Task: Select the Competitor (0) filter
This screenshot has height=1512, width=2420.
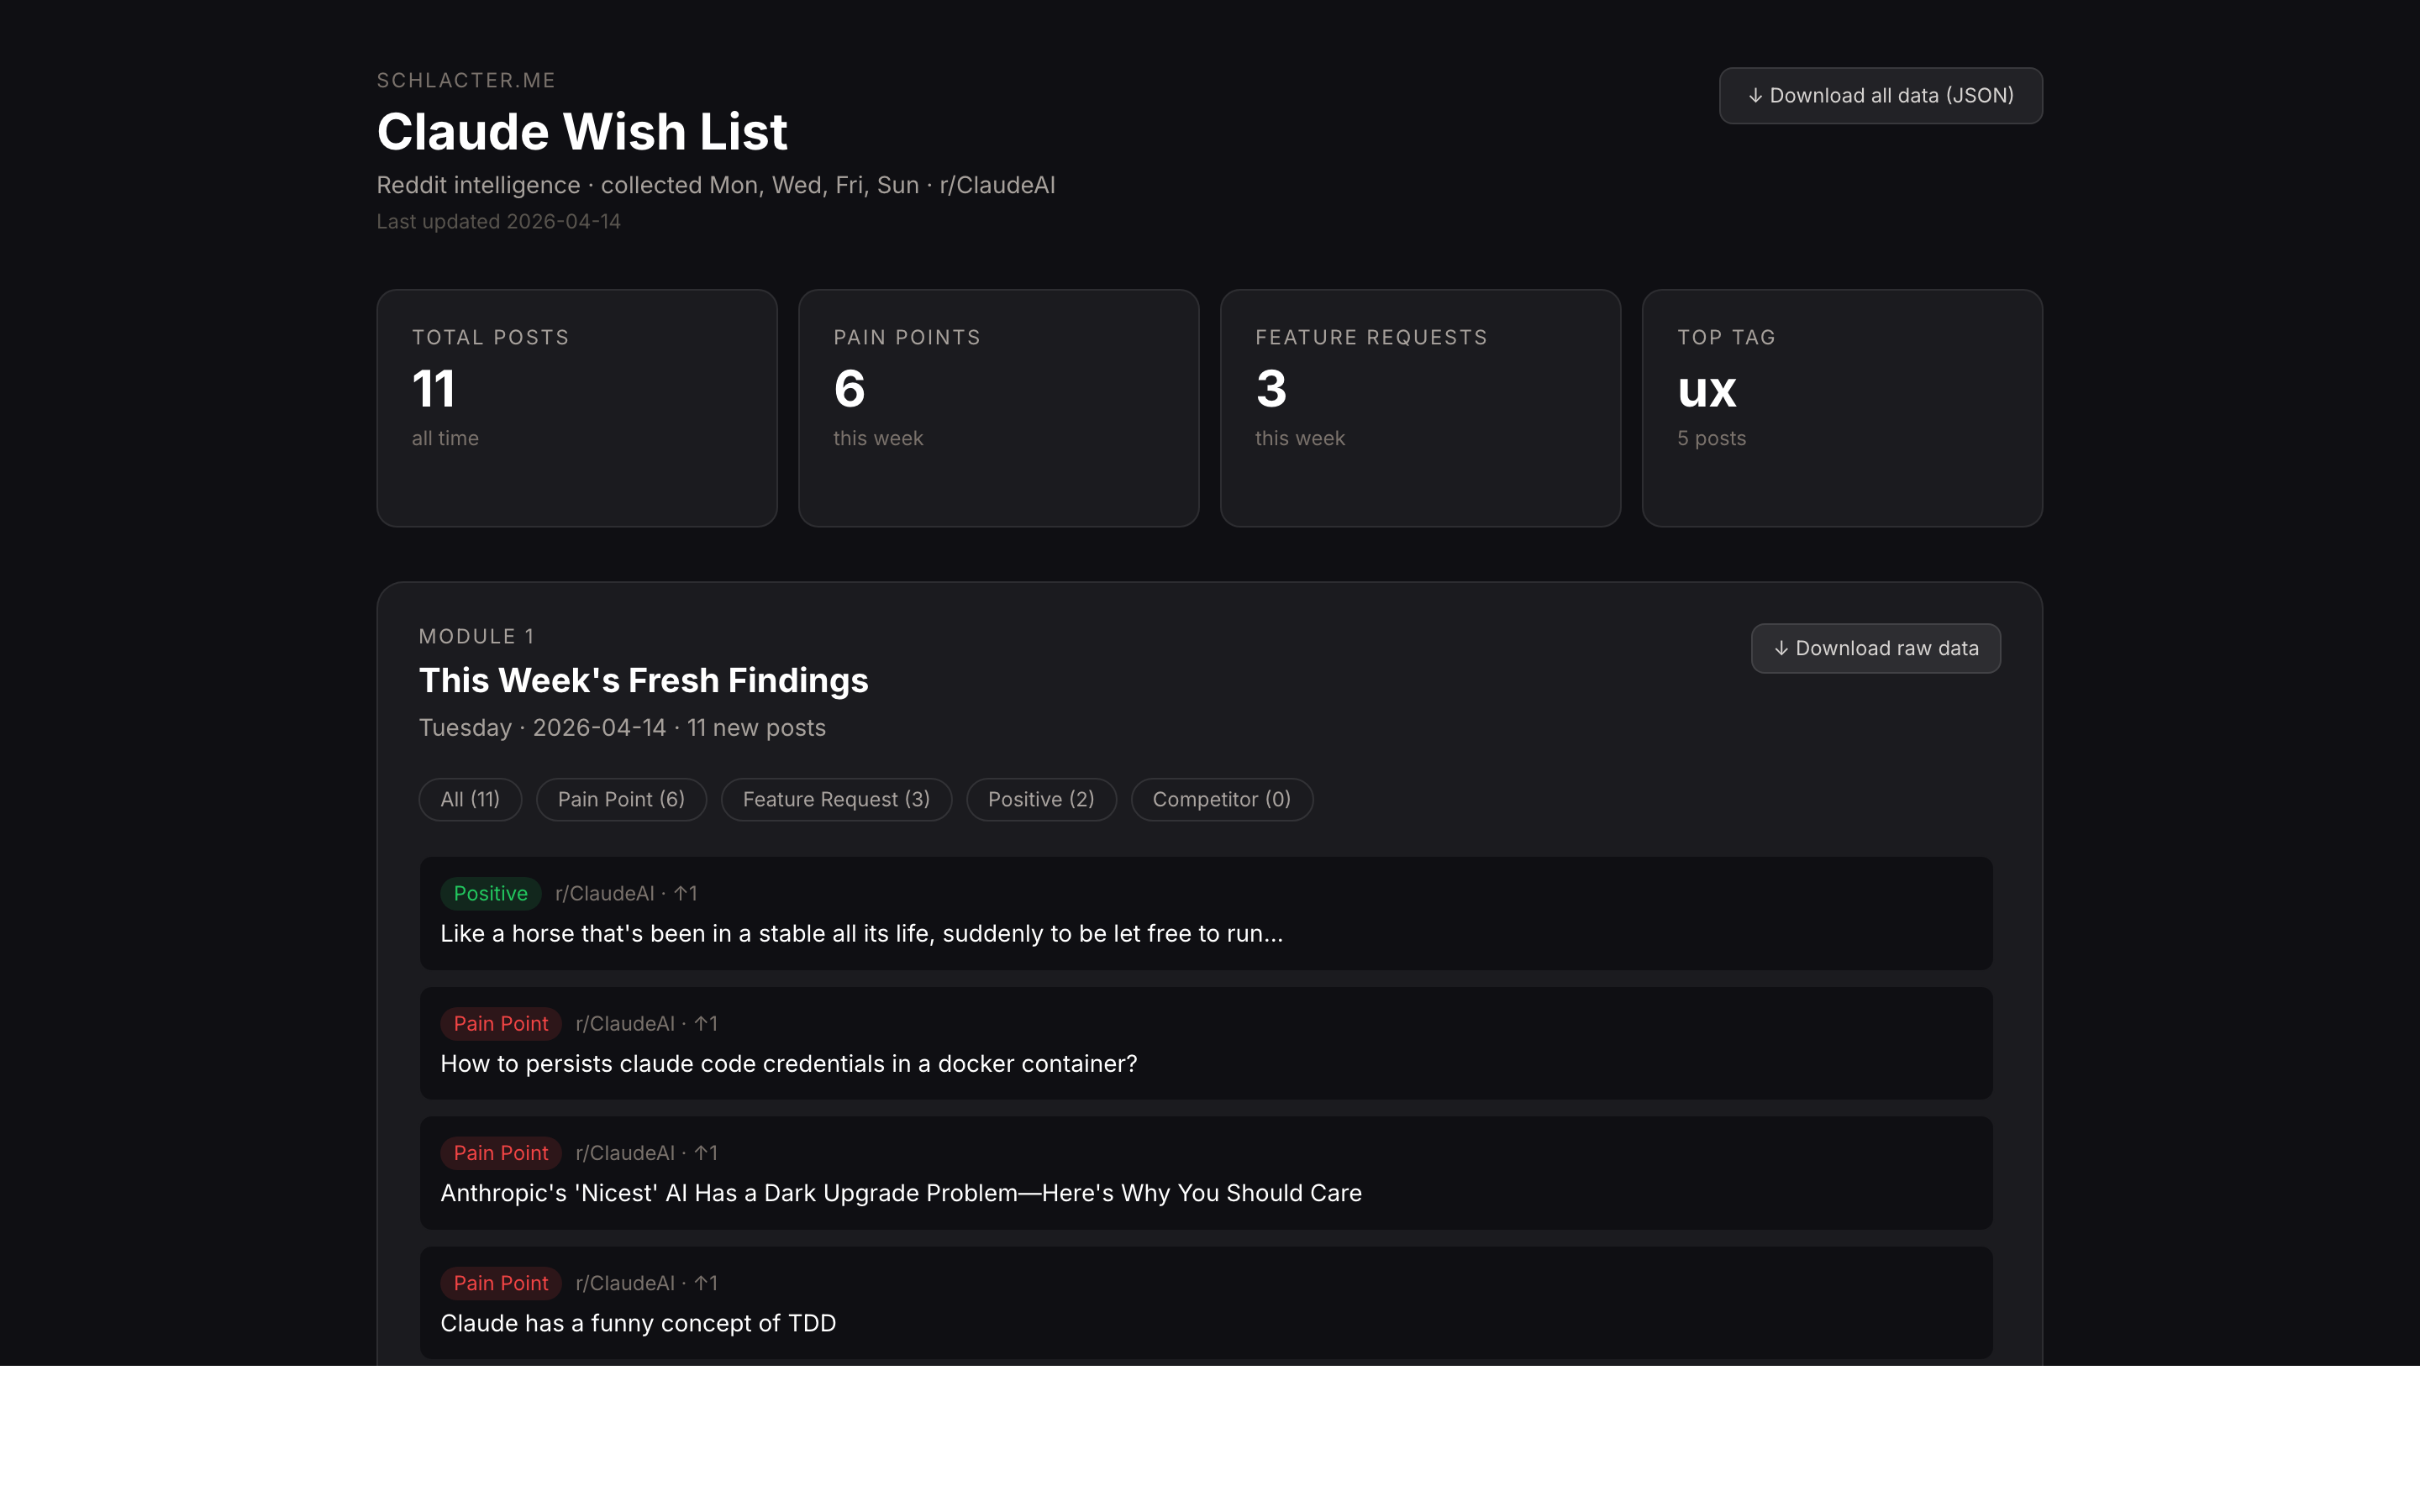Action: point(1221,799)
